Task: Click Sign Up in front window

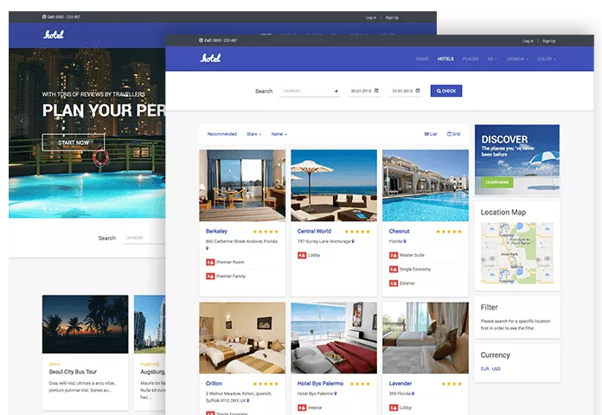Action: pyautogui.click(x=549, y=41)
